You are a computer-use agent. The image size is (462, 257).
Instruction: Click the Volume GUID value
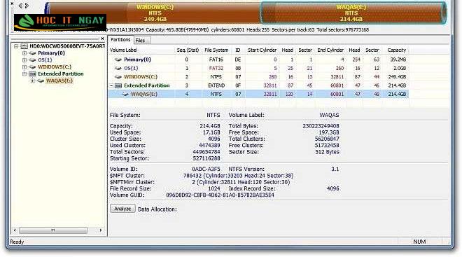pyautogui.click(x=220, y=195)
